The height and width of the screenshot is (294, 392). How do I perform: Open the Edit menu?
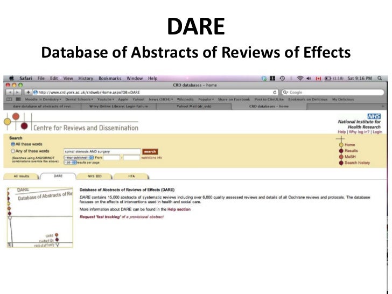pyautogui.click(x=54, y=78)
